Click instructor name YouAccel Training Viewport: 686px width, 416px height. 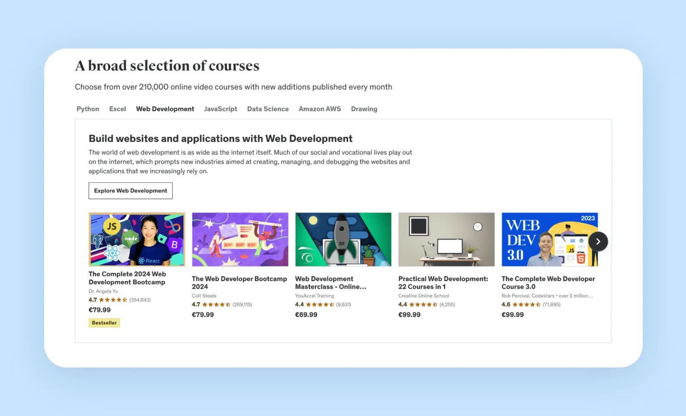[314, 296]
